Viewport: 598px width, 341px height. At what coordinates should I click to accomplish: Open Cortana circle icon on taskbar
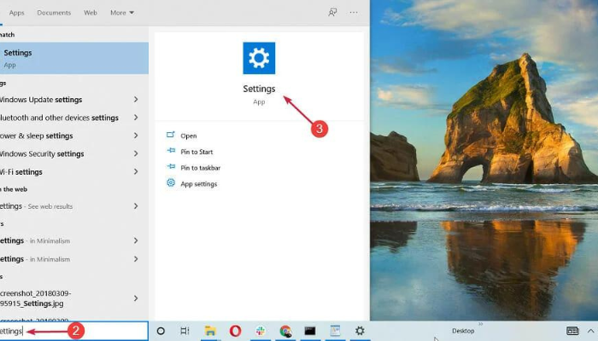(x=161, y=331)
